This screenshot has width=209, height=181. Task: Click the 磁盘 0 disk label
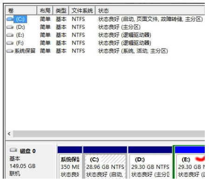point(27,151)
